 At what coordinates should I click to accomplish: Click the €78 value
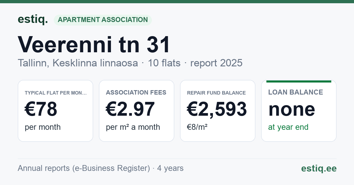click(41, 109)
